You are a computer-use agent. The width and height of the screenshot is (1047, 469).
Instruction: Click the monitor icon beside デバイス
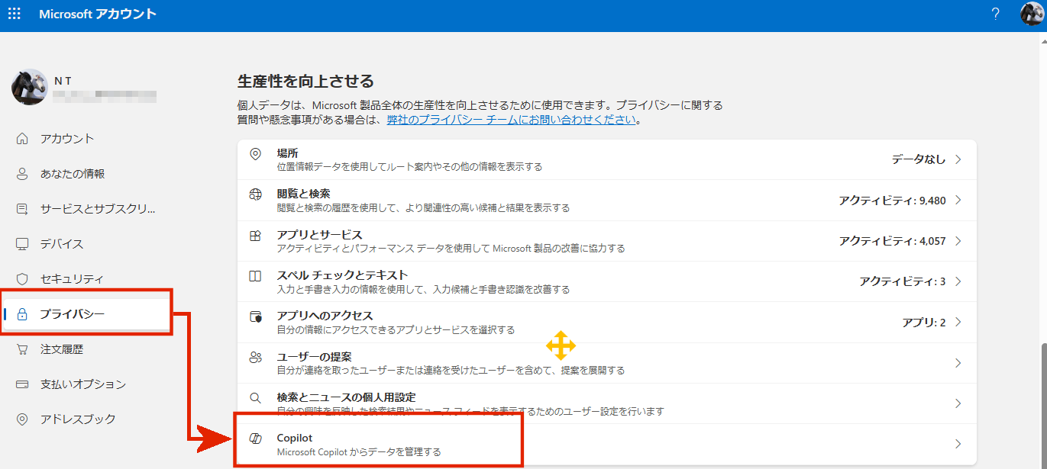click(x=22, y=244)
